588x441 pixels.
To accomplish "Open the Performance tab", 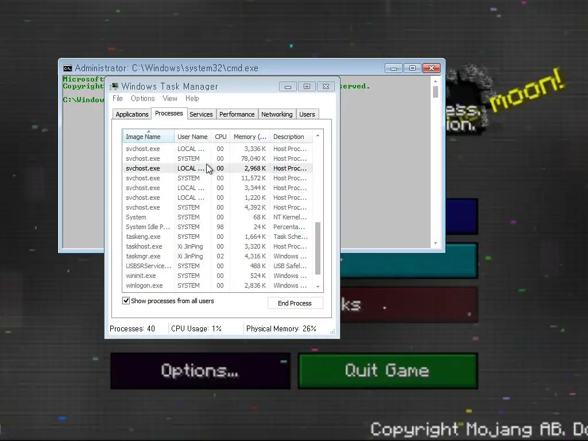I will pos(237,114).
